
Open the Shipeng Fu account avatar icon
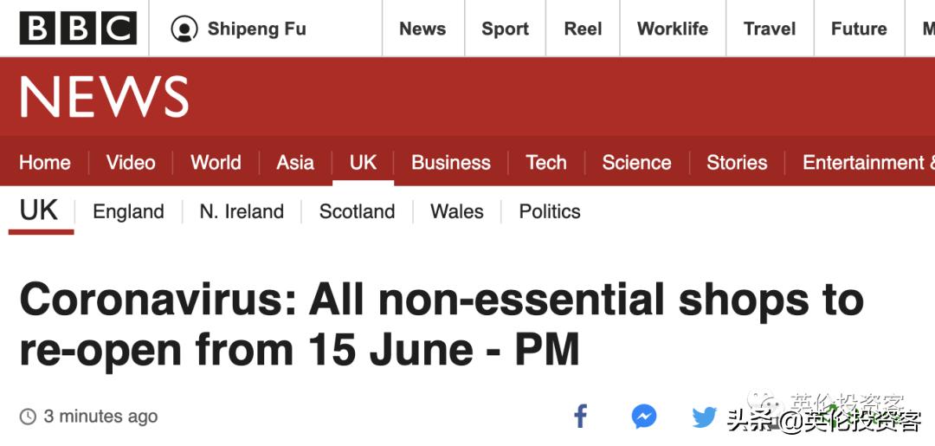(x=184, y=29)
